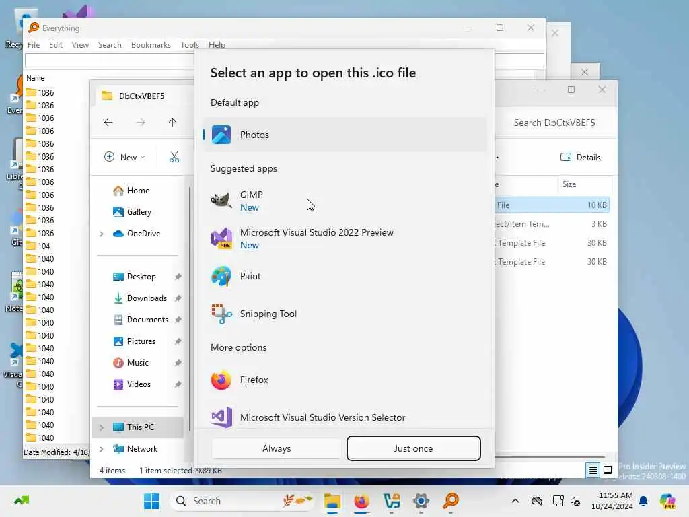Screen dimensions: 689x517
Task: Click the Name column header in Everything
Action: pyautogui.click(x=36, y=78)
